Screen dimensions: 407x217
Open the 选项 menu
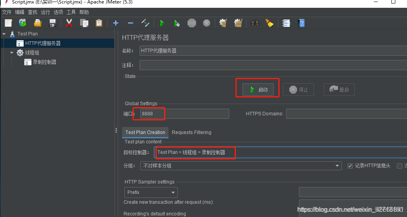[x=58, y=12]
